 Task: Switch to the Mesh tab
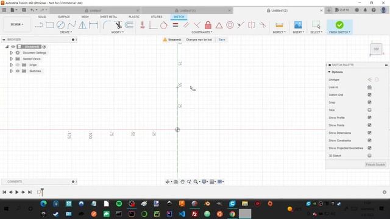pos(85,16)
